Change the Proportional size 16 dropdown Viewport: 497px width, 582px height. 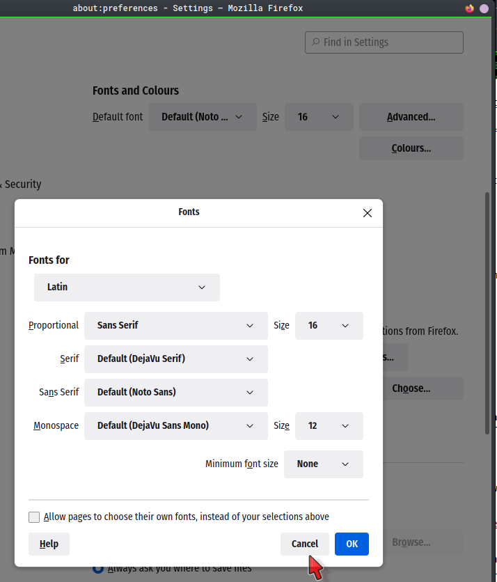coord(329,326)
